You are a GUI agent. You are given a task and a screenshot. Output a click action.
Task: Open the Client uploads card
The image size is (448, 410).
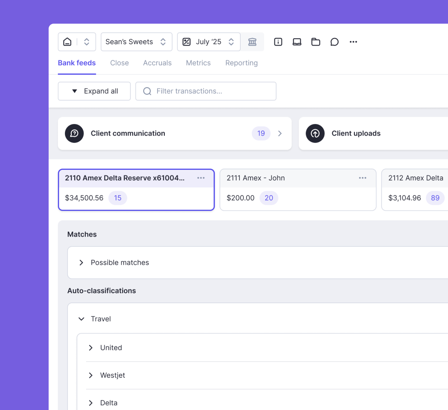pyautogui.click(x=373, y=133)
